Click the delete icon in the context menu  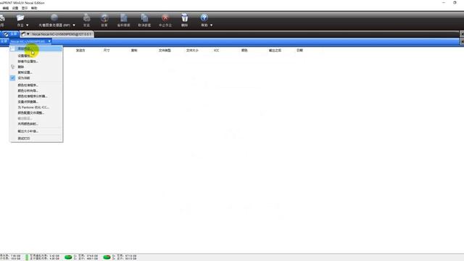tap(13, 67)
